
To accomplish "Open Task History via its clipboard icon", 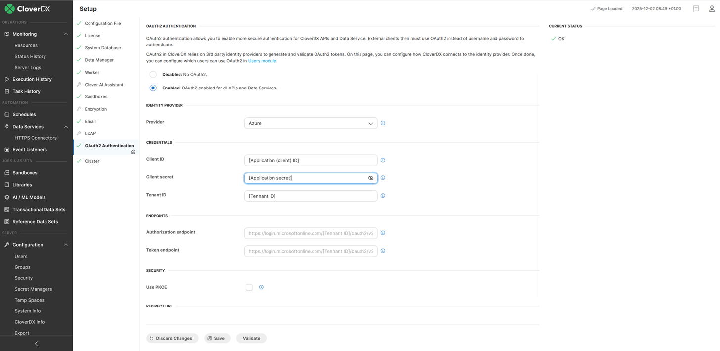I will [x=7, y=91].
